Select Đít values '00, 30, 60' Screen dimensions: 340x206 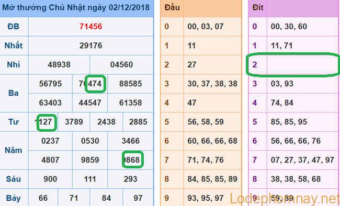289,27
